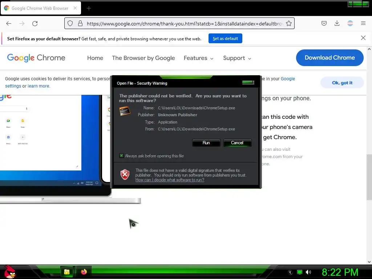The height and width of the screenshot is (279, 372).
Task: Expand the Support dropdown menu
Action: 237,58
